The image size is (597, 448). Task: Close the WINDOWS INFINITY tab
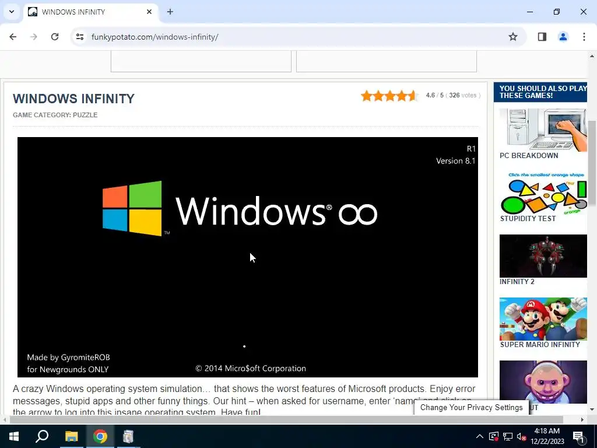pyautogui.click(x=149, y=12)
